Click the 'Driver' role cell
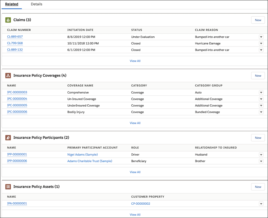Screen dimensions: 268x218 tap(135, 155)
